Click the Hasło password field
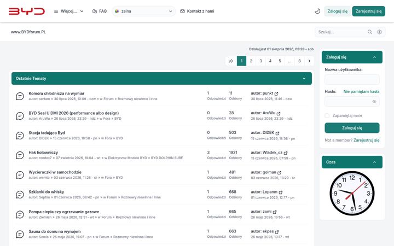Screen dimensions: 394x246 352,102
